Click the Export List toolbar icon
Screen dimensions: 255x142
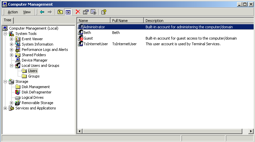coord(93,12)
